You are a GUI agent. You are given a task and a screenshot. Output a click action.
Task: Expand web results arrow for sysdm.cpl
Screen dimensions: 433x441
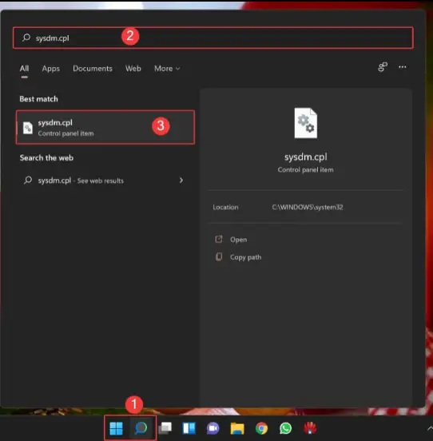point(181,181)
